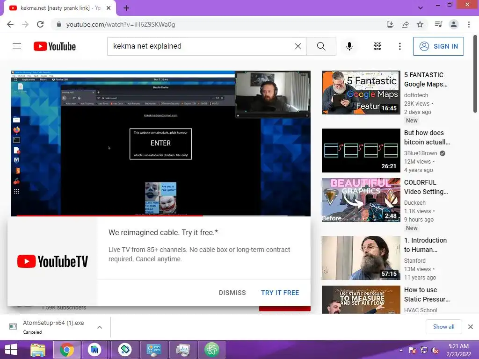Show hidden system tray icons arrow
This screenshot has width=479, height=359.
(401, 350)
